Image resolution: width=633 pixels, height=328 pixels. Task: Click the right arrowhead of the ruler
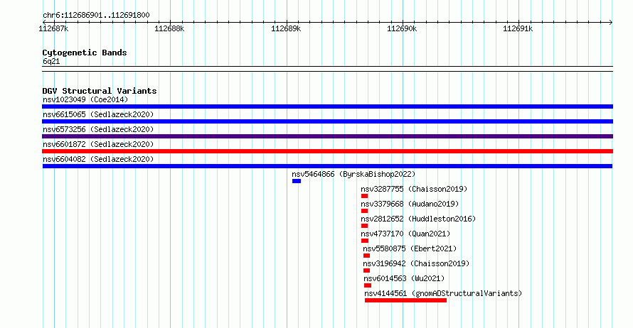tap(611, 22)
